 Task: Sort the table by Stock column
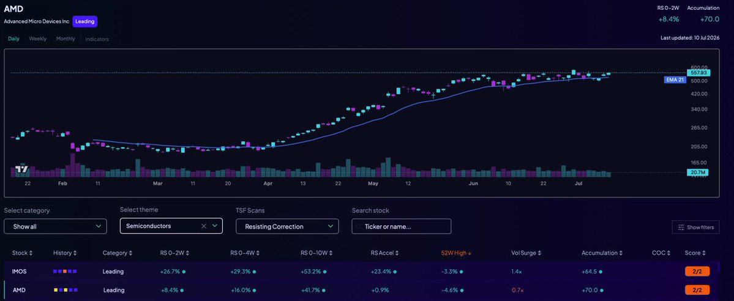click(x=22, y=253)
